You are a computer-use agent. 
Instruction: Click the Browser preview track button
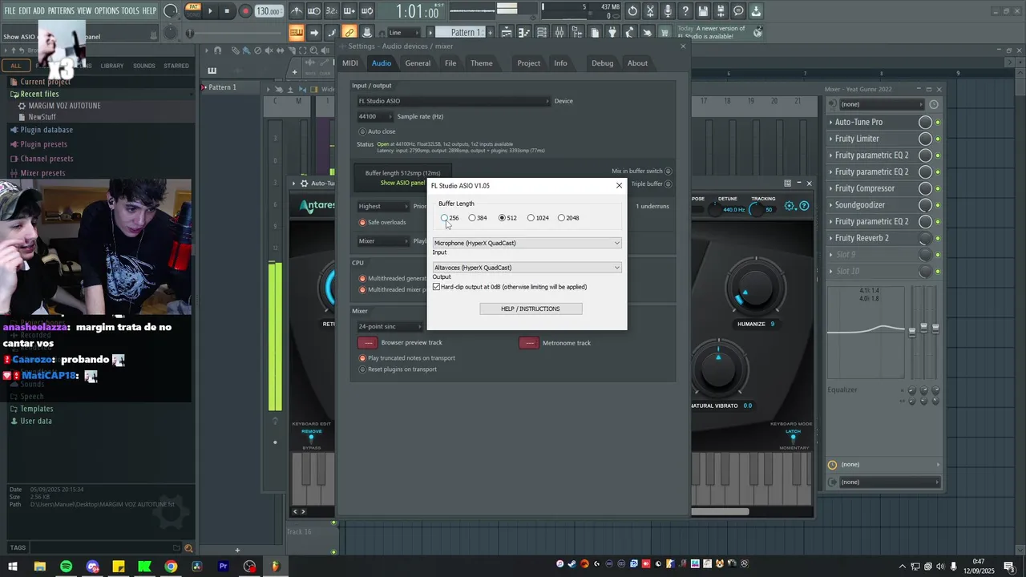point(368,342)
